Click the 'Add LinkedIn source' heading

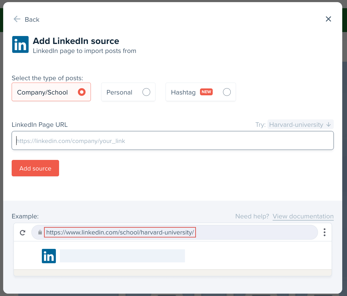coord(76,41)
